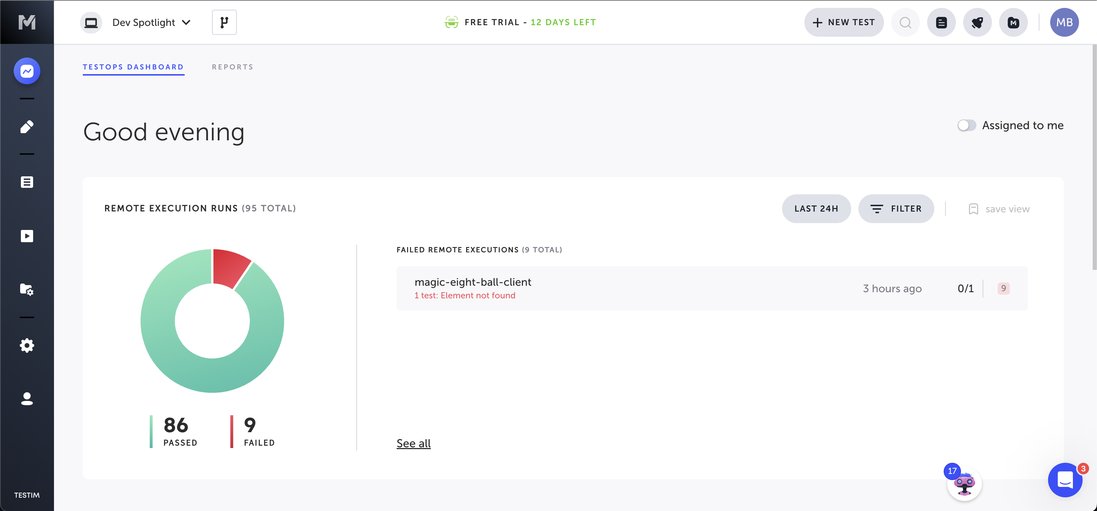Select the TestOps Dashboard tab
Screen dimensions: 1097x511
click(x=133, y=67)
